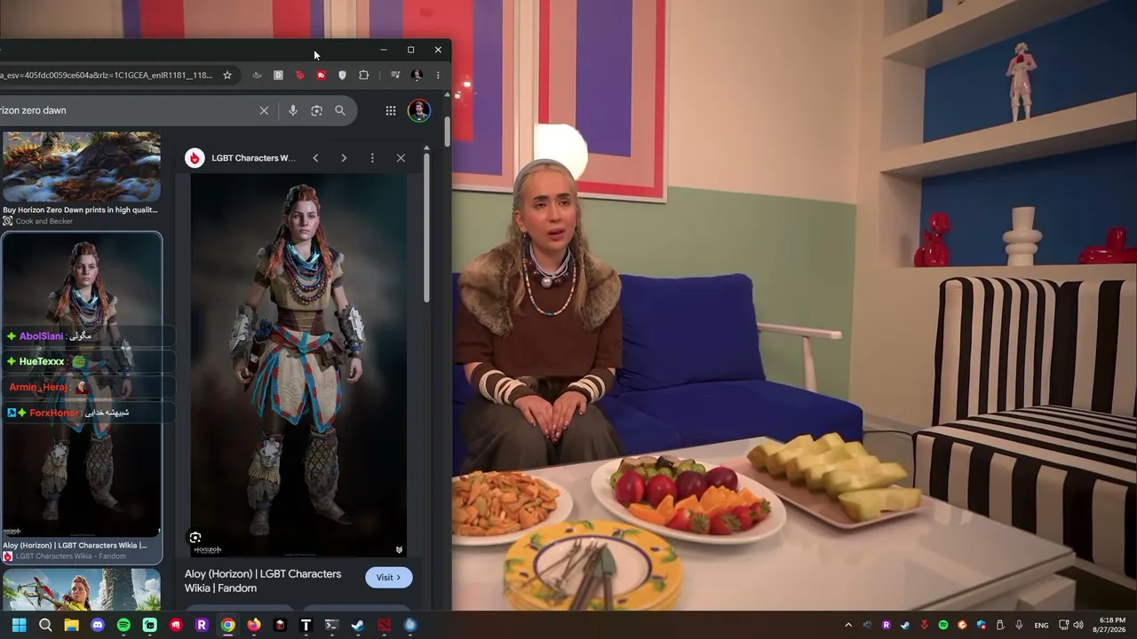Open Windows taskbar search

pos(45,625)
